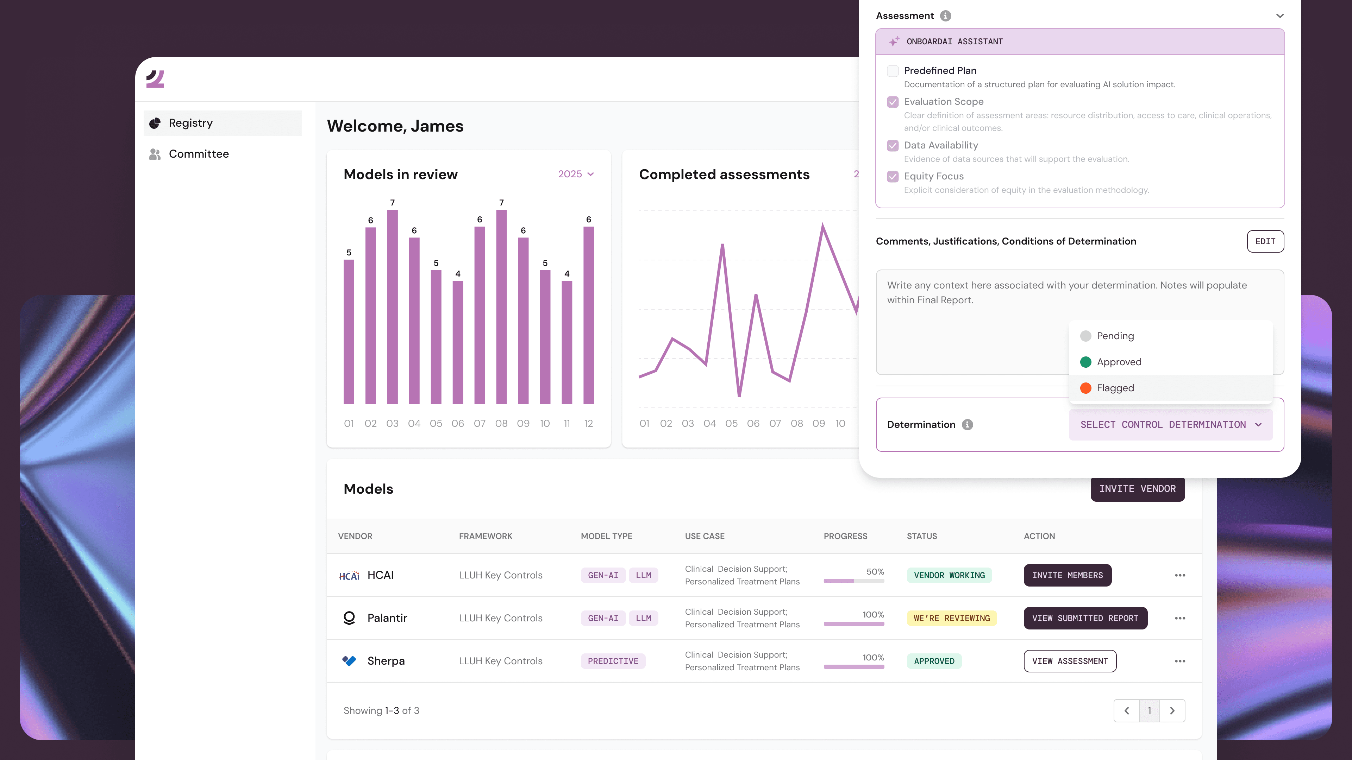
Task: Open more options for Sherpa row
Action: pyautogui.click(x=1180, y=661)
